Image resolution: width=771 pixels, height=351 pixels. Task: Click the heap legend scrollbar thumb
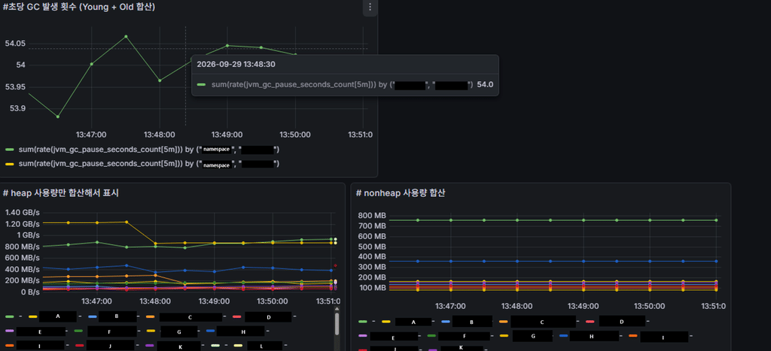[x=337, y=324]
